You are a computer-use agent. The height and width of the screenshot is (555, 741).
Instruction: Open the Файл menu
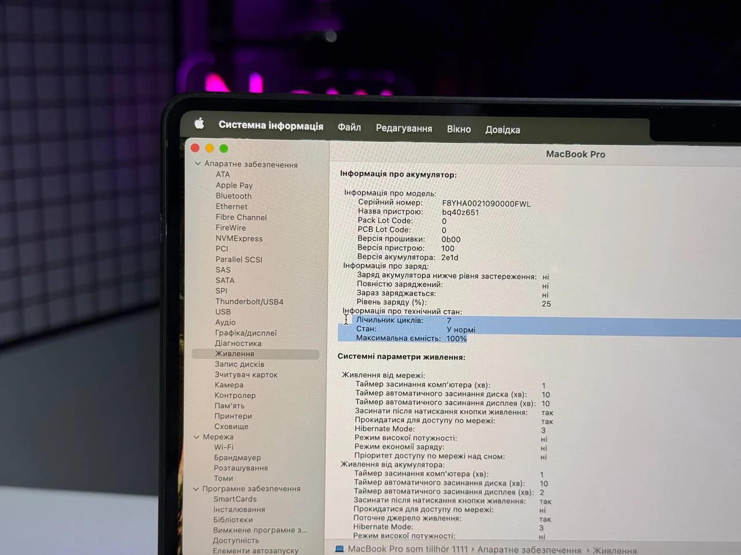(x=349, y=127)
